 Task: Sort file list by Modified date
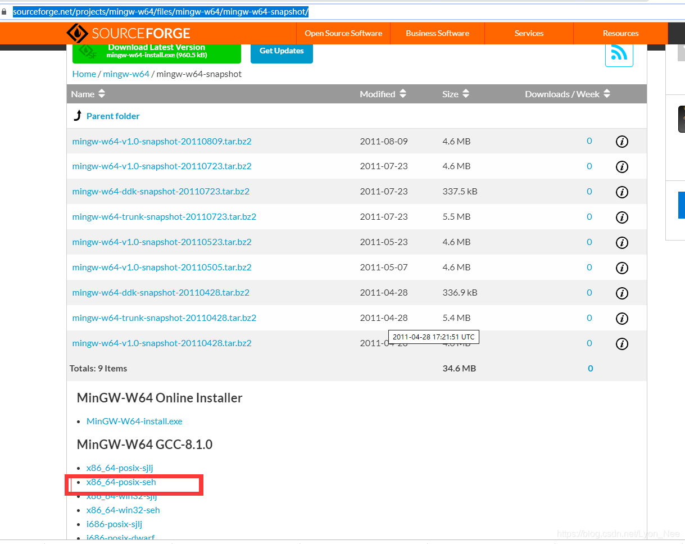[x=383, y=94]
